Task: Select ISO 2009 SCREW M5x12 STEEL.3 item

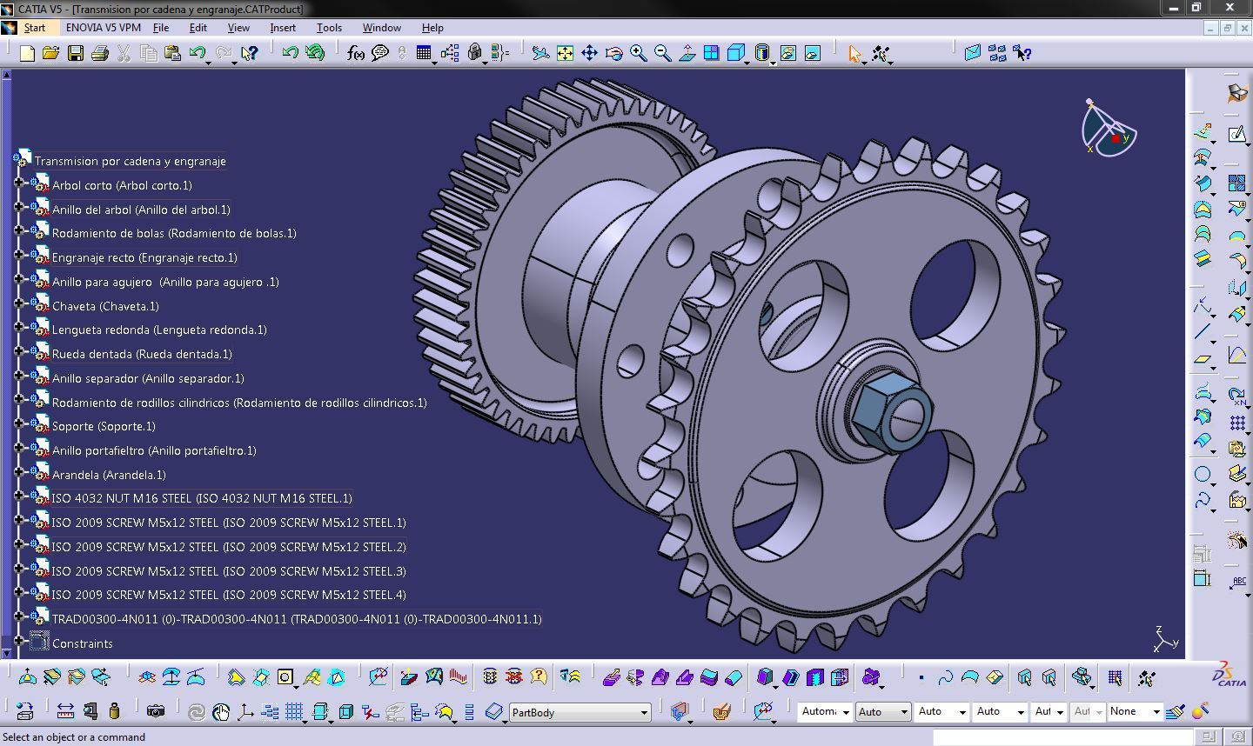Action: tap(229, 571)
